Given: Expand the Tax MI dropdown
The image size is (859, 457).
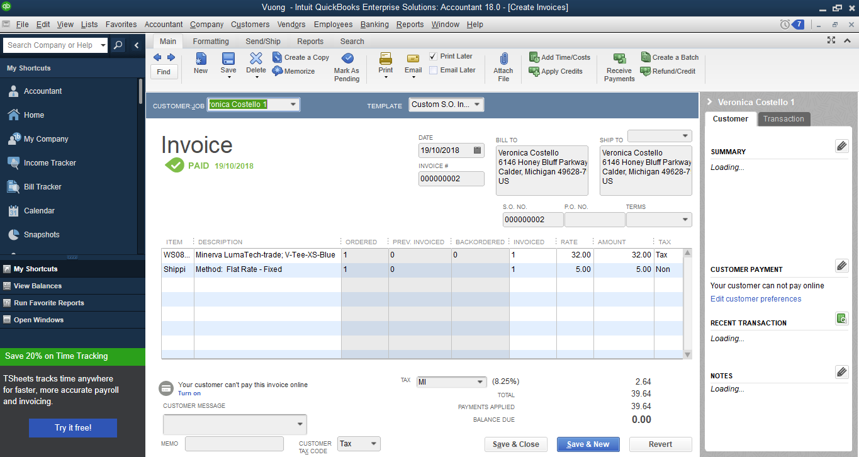Looking at the screenshot, I should (480, 382).
